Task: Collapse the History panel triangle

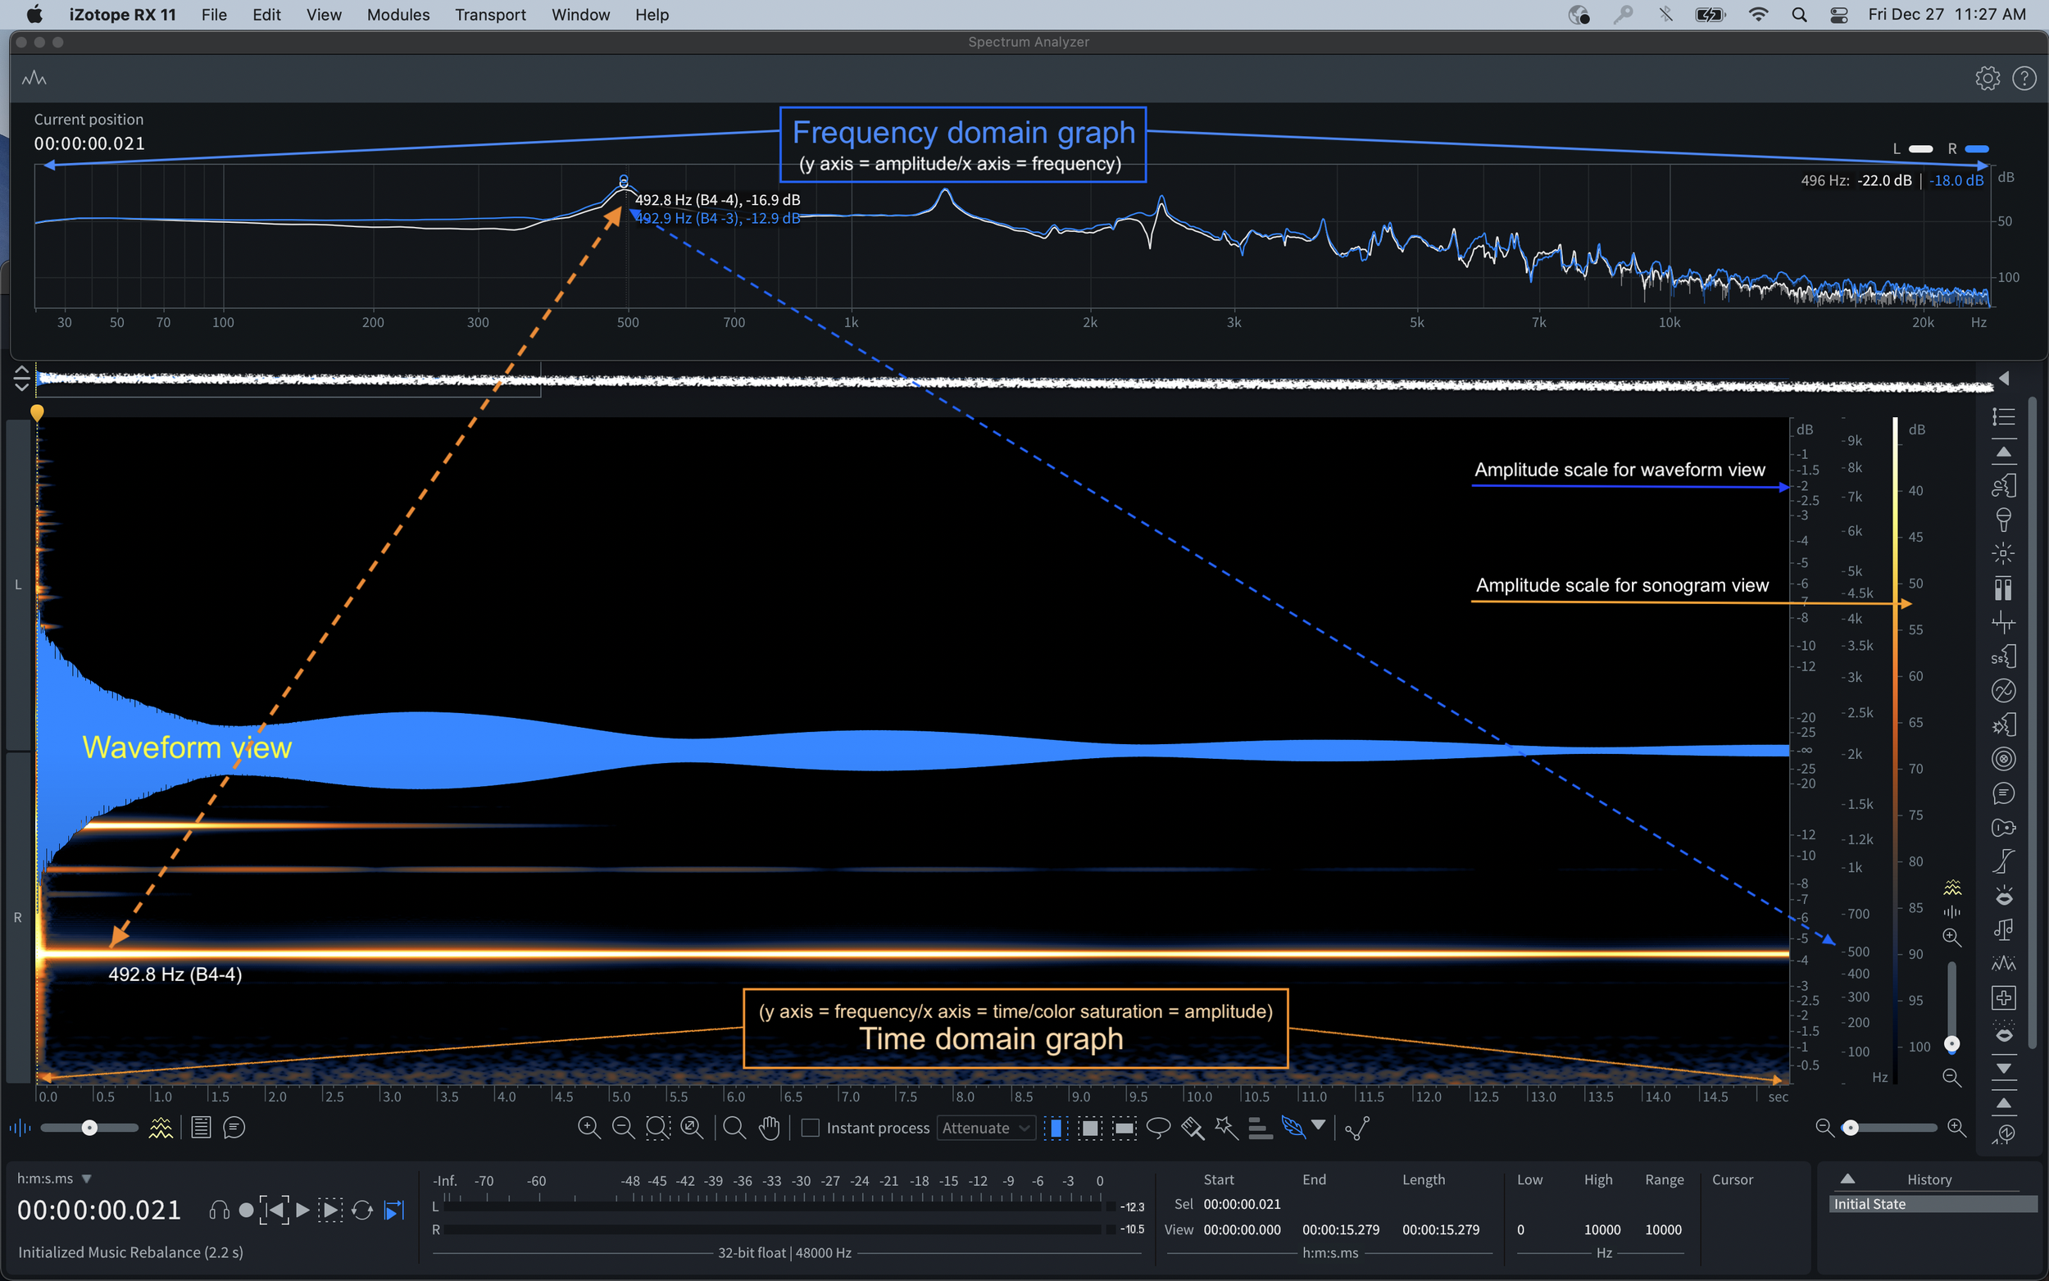Action: point(1848,1179)
